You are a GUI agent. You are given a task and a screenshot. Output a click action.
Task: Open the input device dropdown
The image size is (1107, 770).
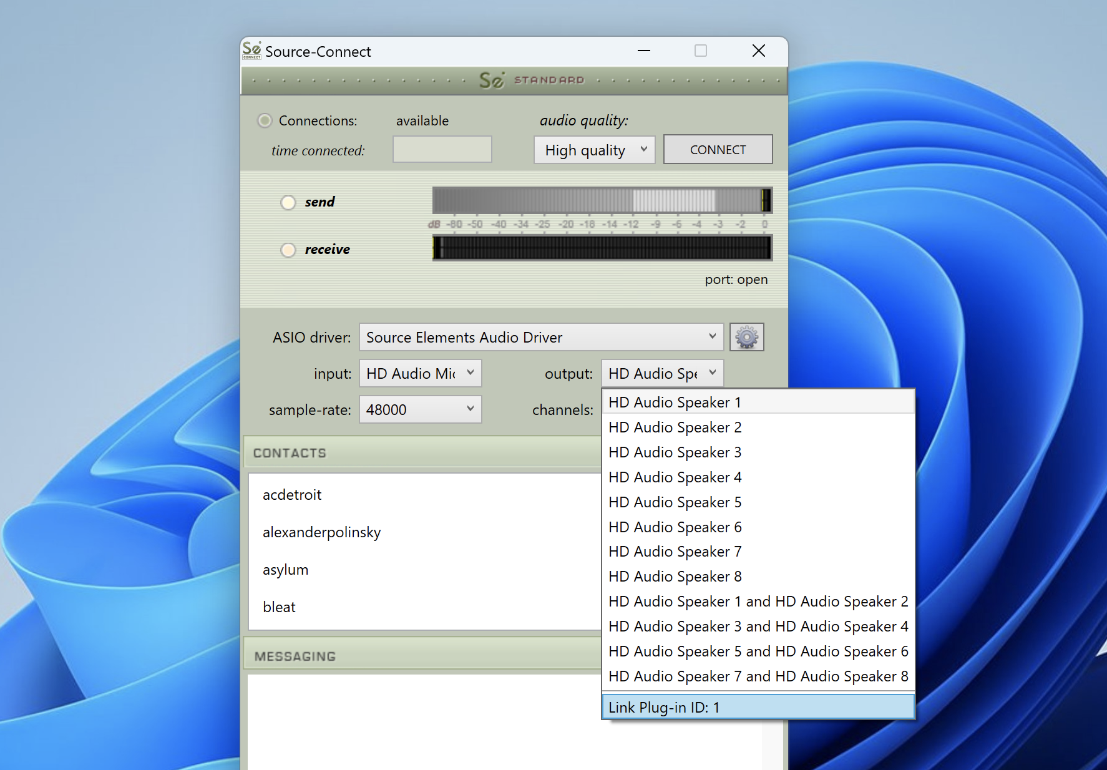point(420,373)
